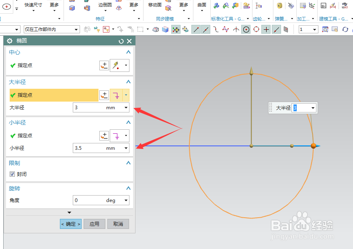The width and height of the screenshot is (353, 249).
Task: Click the delete face icon in 同步建模
Action: (168, 8)
